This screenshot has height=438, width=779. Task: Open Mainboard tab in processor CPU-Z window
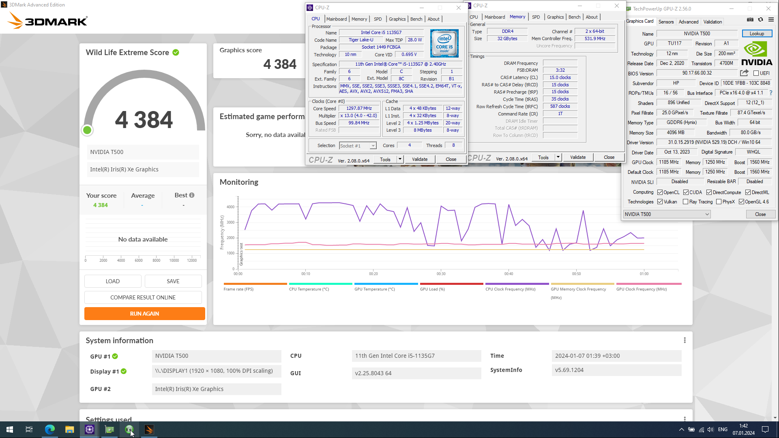pyautogui.click(x=337, y=19)
